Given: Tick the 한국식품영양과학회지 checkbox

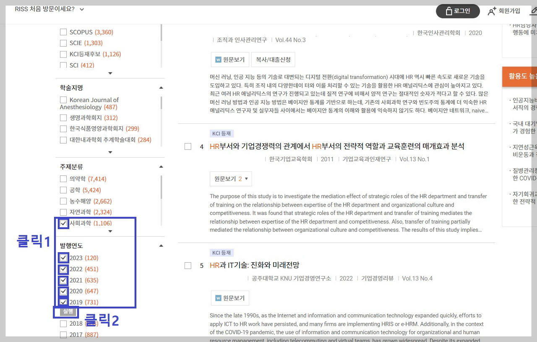Looking at the screenshot, I should [63, 128].
